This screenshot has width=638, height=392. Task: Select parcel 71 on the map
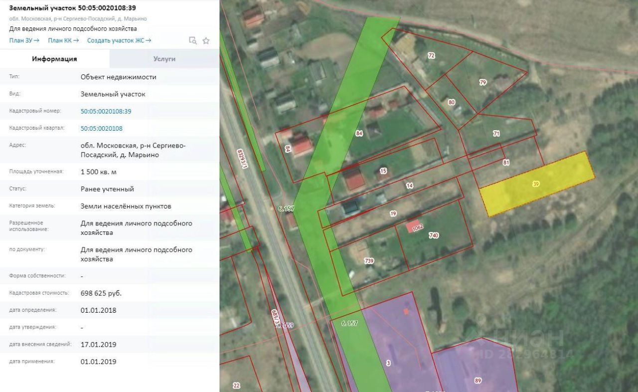(496, 134)
